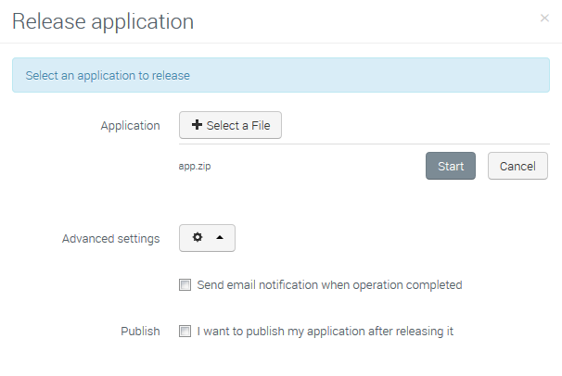The height and width of the screenshot is (376, 562).
Task: Open file chooser with Select a File
Action: point(230,126)
